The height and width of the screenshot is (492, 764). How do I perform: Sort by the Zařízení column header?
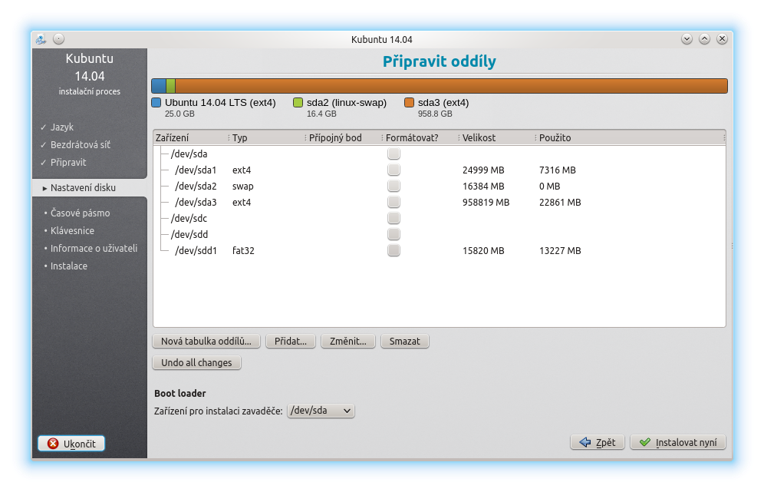click(x=191, y=137)
